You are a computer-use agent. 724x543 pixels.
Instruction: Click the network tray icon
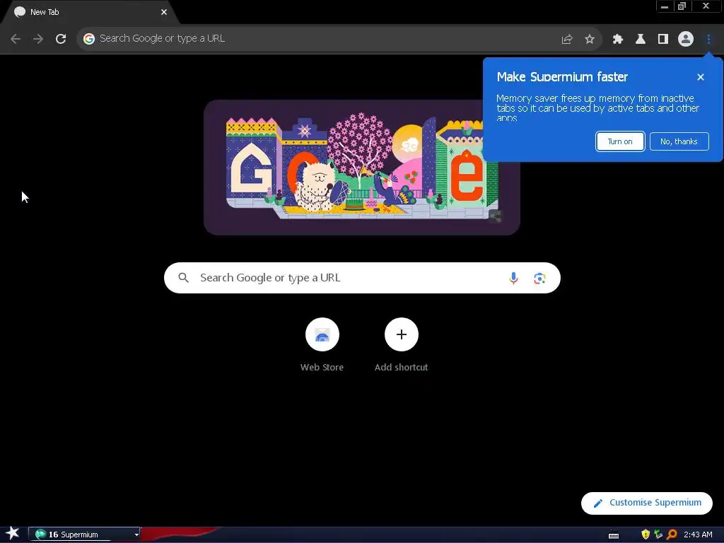pyautogui.click(x=658, y=535)
